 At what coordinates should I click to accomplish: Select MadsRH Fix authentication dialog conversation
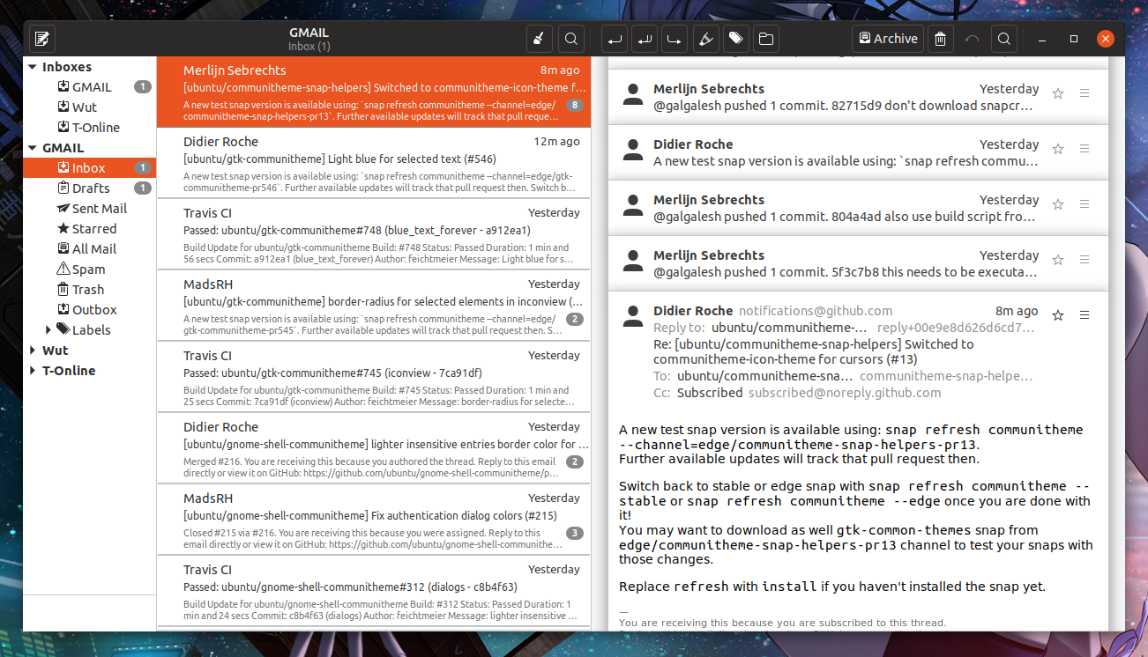[373, 520]
